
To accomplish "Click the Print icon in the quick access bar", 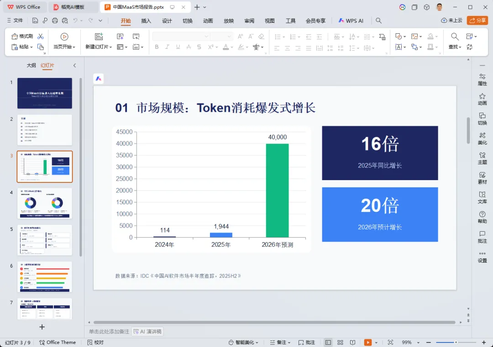I will pos(55,21).
